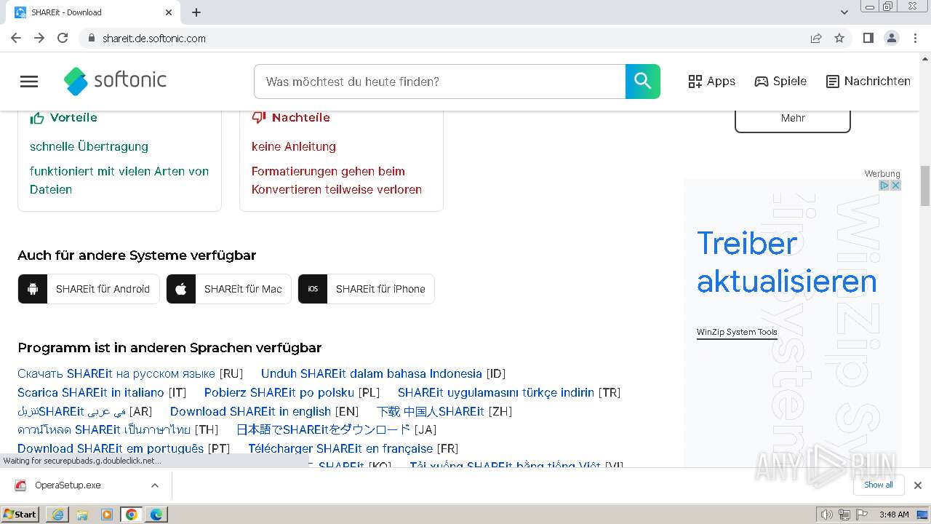
Task: Select the SHAREit - Download tab
Action: point(93,12)
